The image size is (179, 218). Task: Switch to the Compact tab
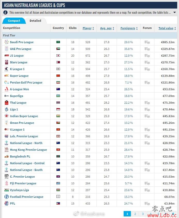coord(14,21)
